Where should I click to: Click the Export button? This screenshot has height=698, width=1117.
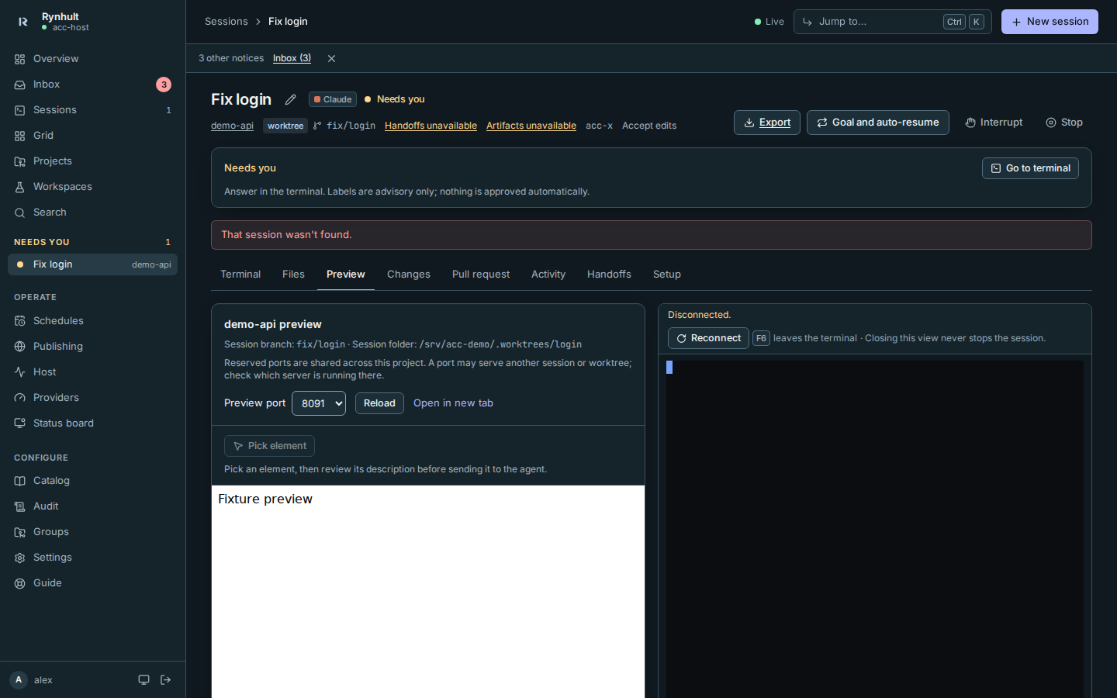point(767,123)
